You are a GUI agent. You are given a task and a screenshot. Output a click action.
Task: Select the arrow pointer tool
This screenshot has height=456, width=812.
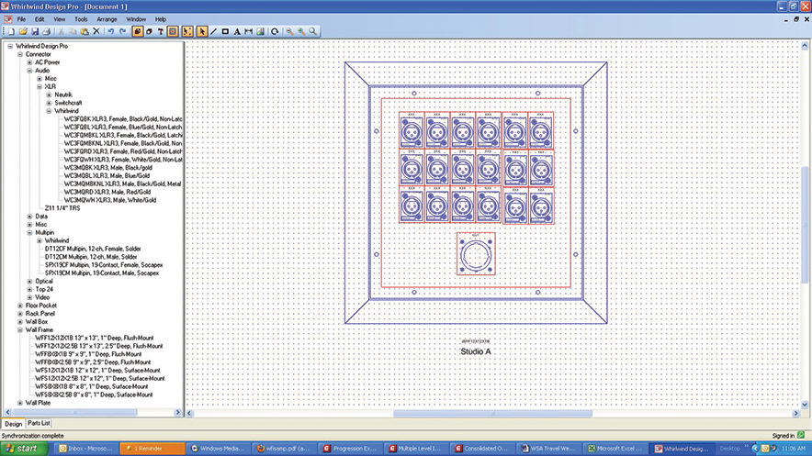pos(202,31)
